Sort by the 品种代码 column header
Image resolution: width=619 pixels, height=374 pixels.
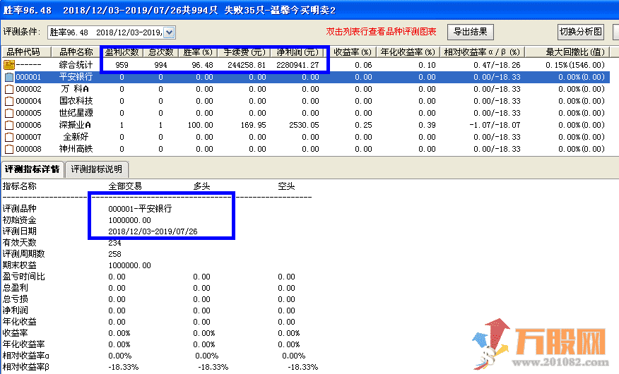tap(26, 52)
